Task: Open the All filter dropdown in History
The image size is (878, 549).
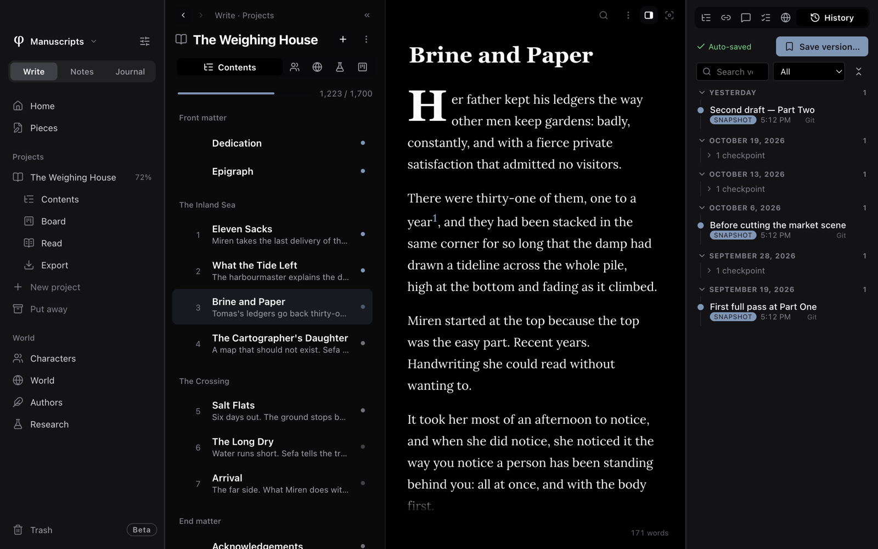Action: [x=809, y=71]
